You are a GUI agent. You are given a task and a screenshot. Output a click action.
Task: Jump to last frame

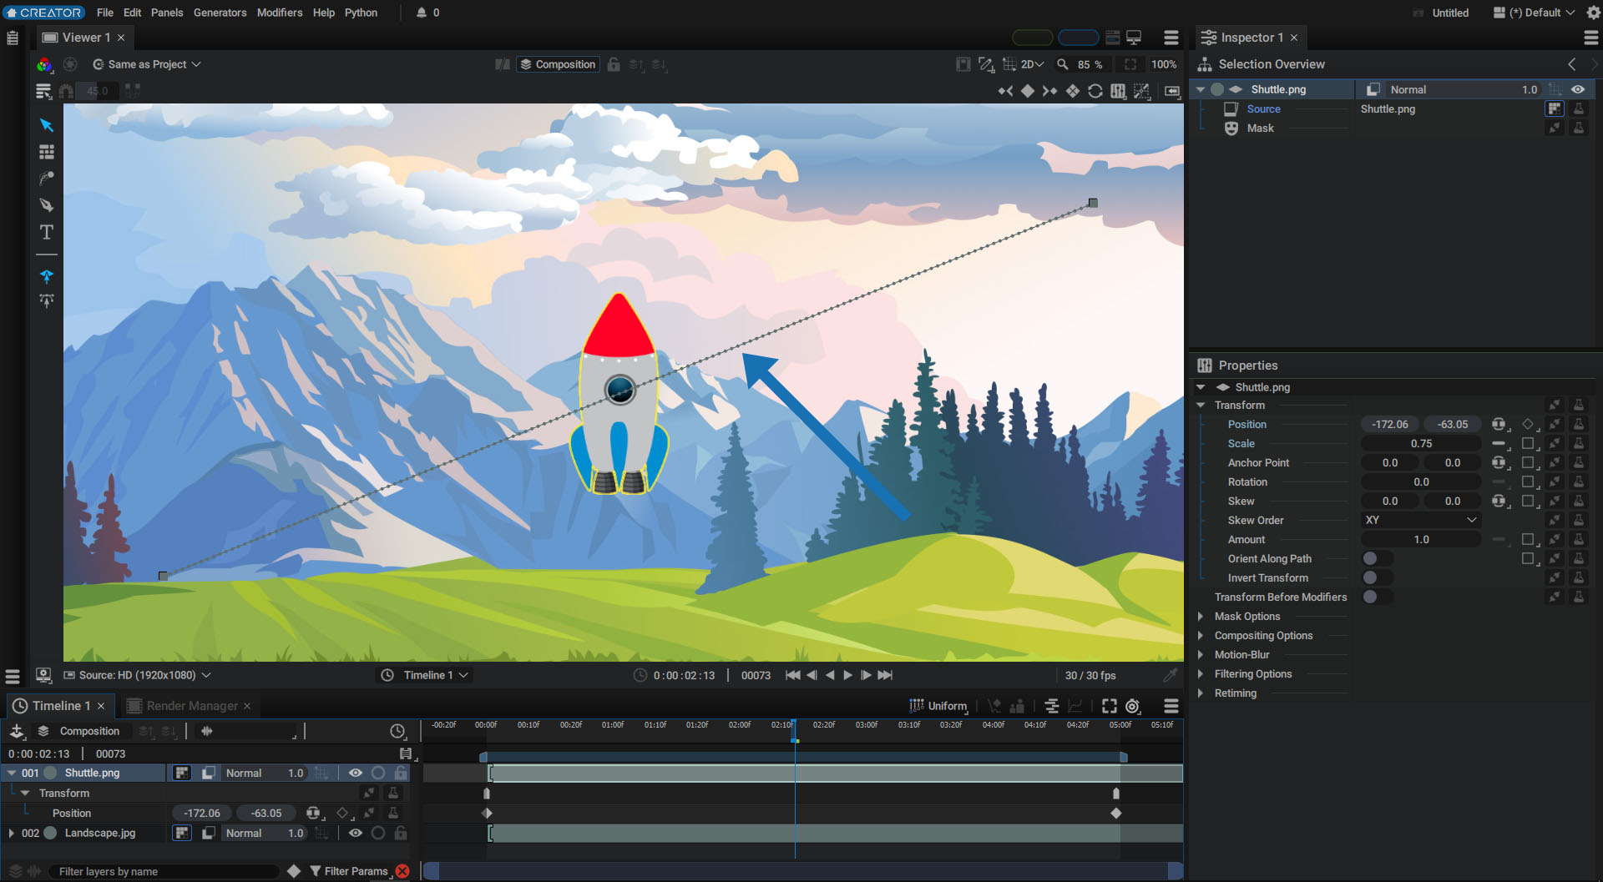886,675
